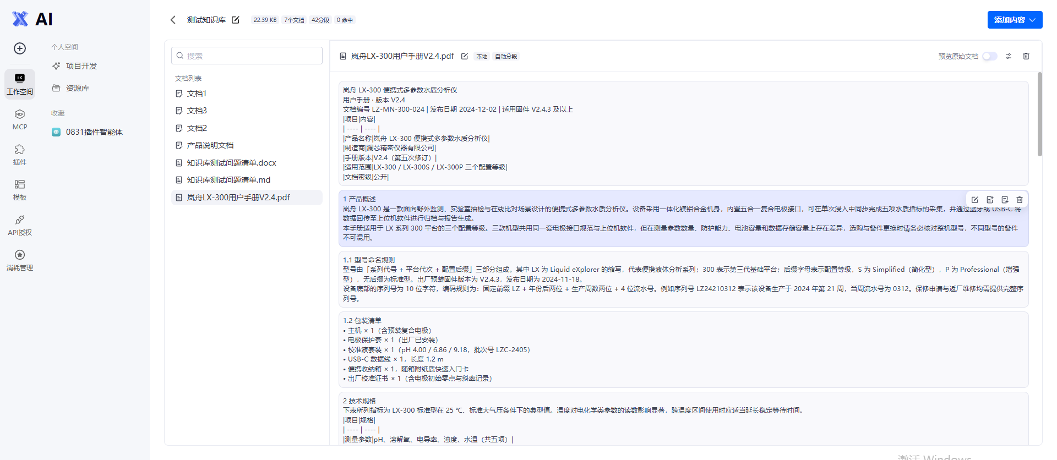
Task: Open the API授权 section
Action: tap(20, 225)
